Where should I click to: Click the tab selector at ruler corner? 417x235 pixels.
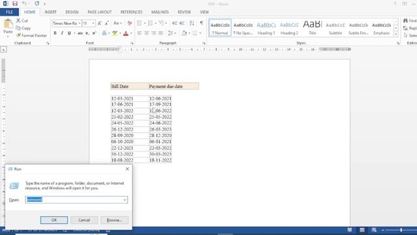(x=3, y=50)
